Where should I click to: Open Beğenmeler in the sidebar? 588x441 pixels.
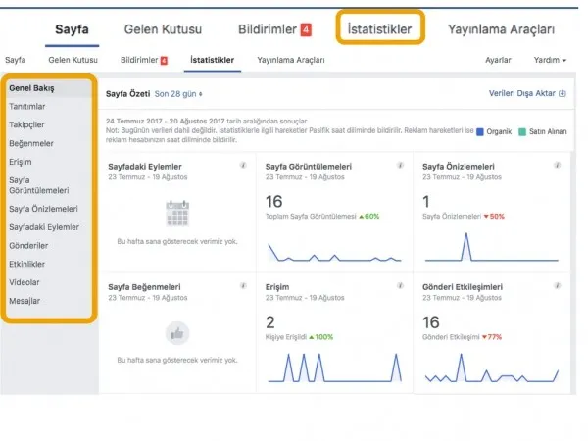click(x=31, y=144)
